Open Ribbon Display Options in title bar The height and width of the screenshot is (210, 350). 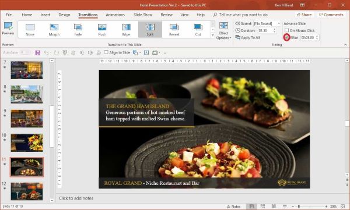(x=302, y=5)
